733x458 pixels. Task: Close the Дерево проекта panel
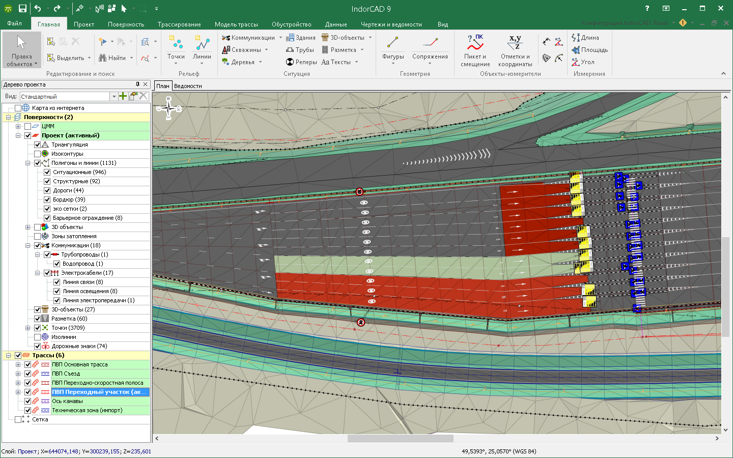pos(146,84)
